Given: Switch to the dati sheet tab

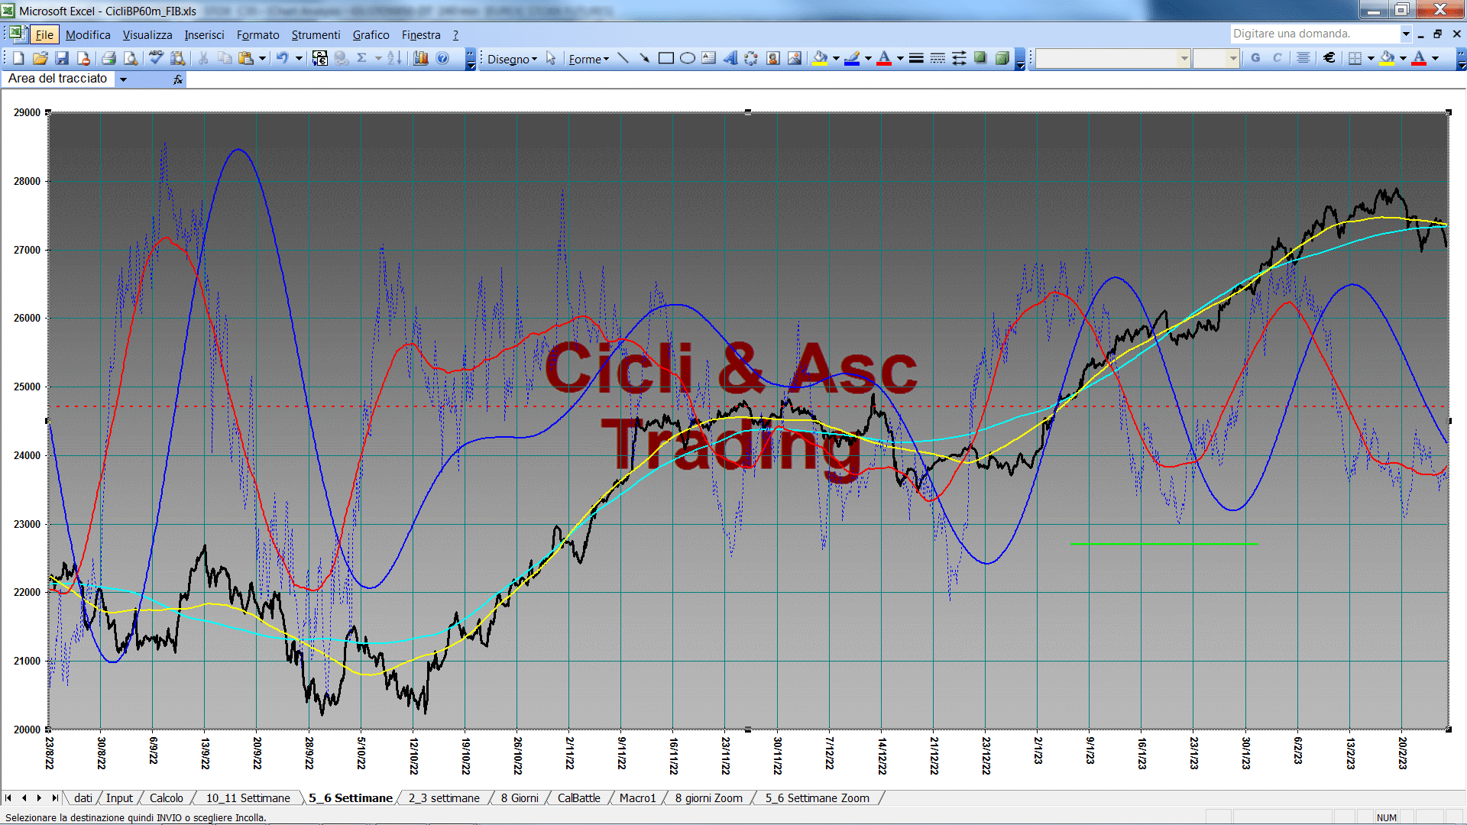Looking at the screenshot, I should point(83,798).
